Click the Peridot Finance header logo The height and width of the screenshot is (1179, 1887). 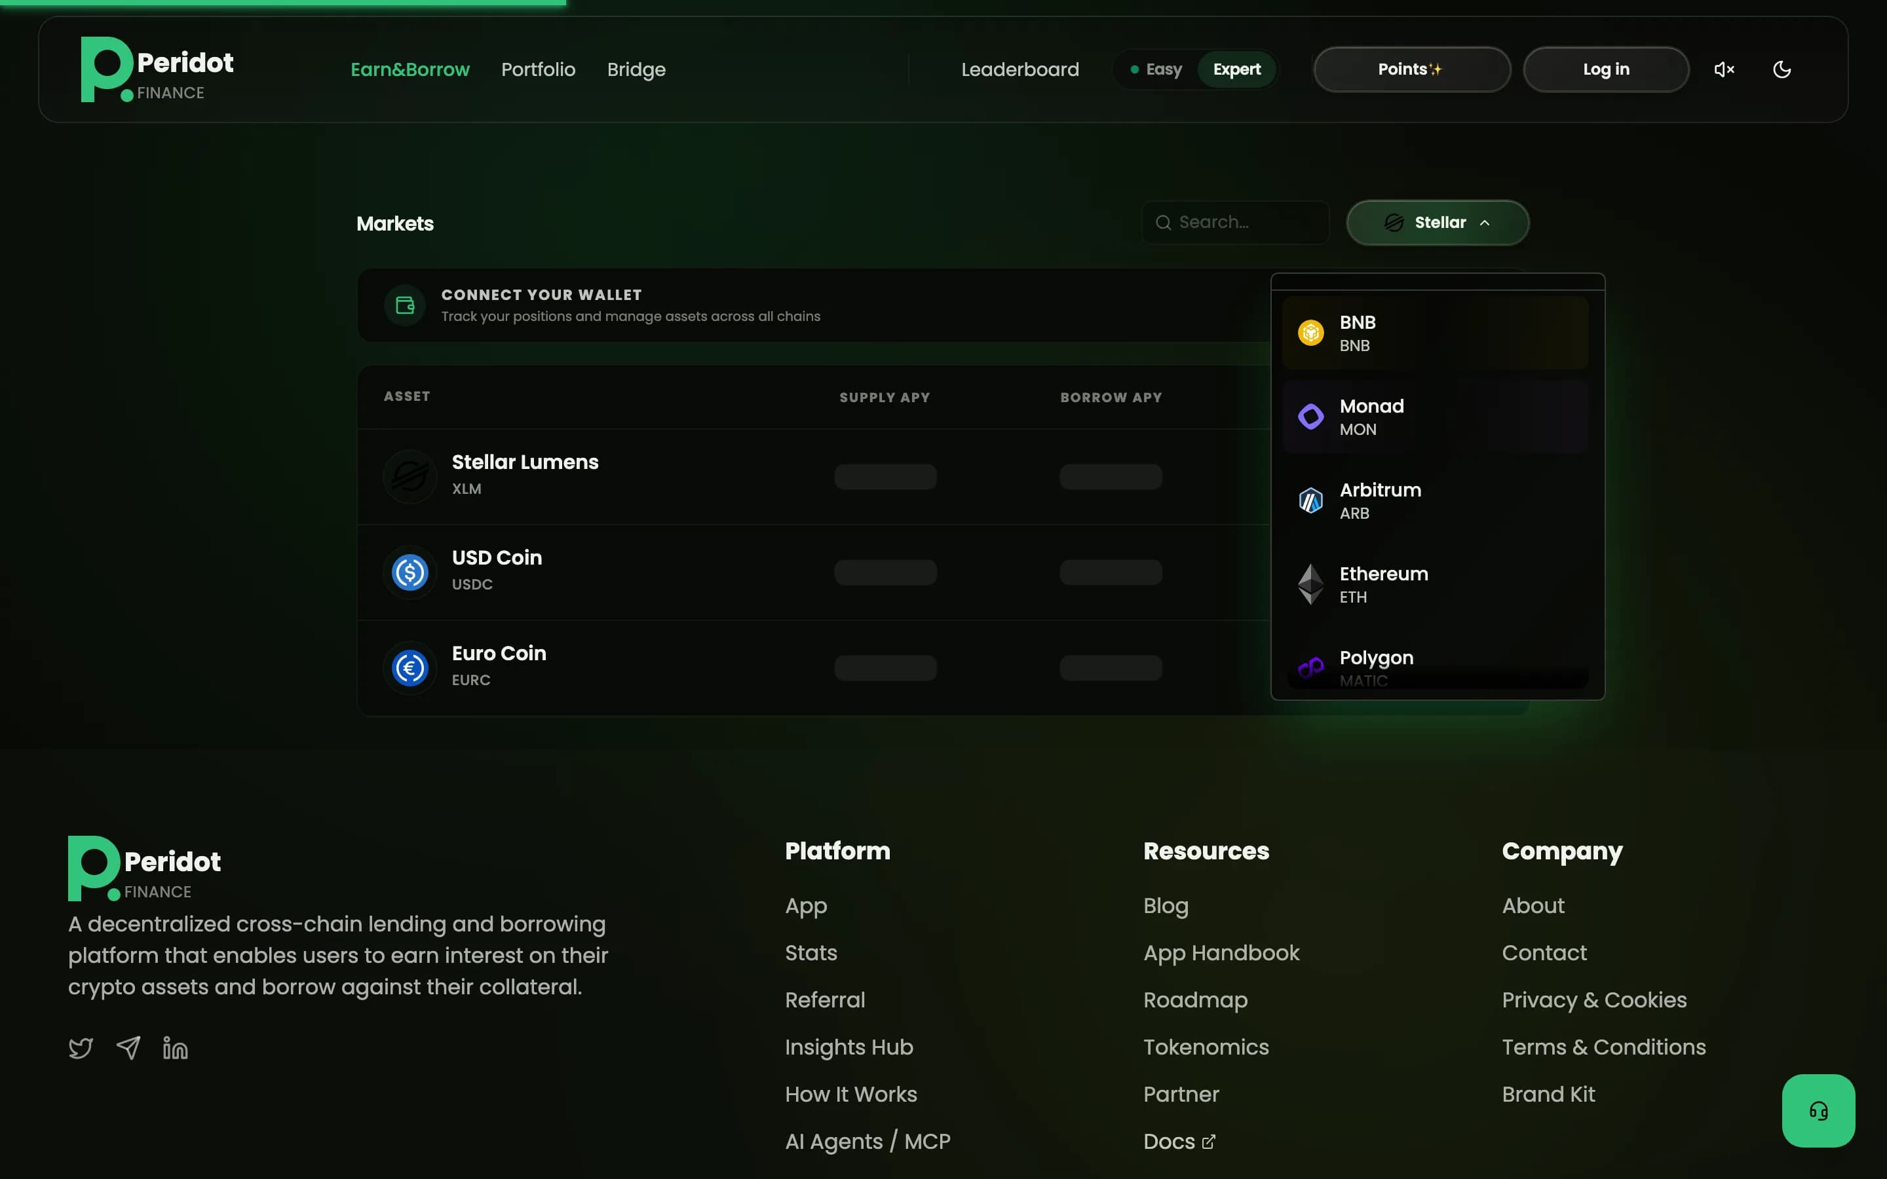click(x=157, y=69)
